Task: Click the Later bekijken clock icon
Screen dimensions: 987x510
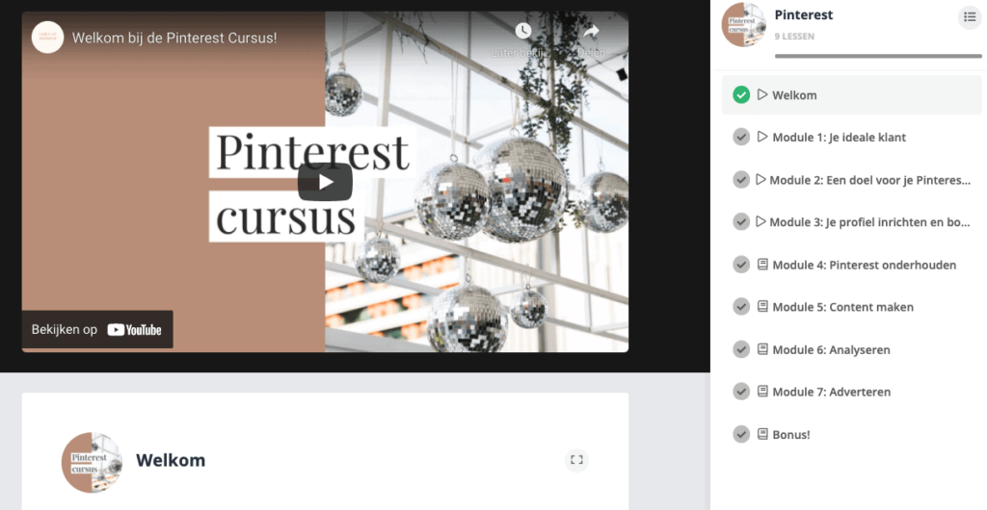Action: coord(523,31)
